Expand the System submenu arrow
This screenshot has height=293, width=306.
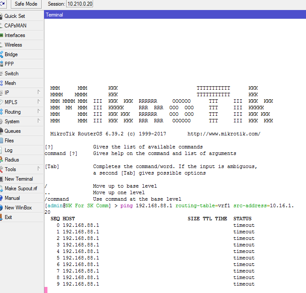click(39, 121)
